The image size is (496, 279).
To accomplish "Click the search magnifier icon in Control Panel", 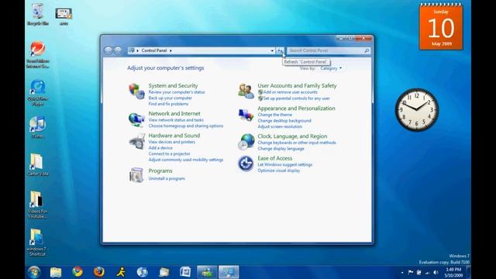I will (x=367, y=50).
